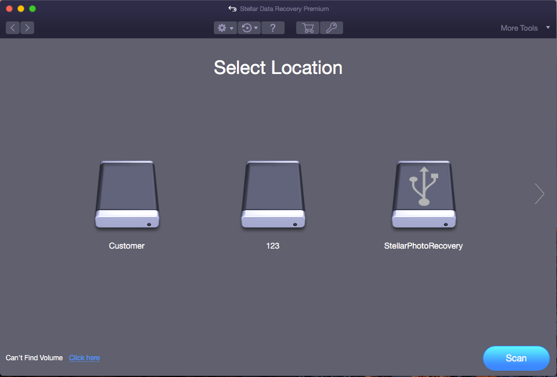Go back with the left arrow button

(x=13, y=28)
